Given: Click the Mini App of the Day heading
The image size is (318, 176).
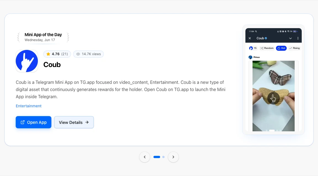Looking at the screenshot, I should [x=43, y=35].
